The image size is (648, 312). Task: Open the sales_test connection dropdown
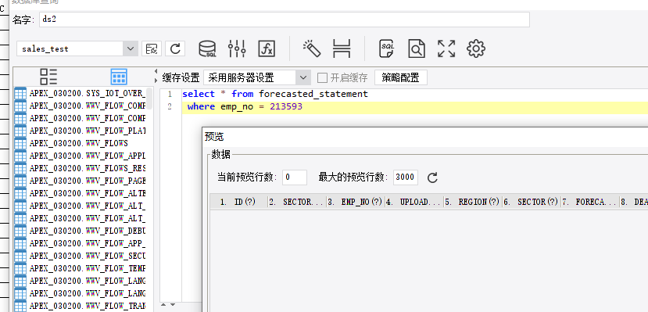131,48
